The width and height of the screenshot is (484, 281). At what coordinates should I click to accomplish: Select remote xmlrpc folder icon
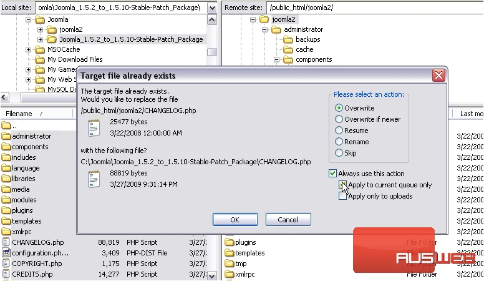click(230, 274)
